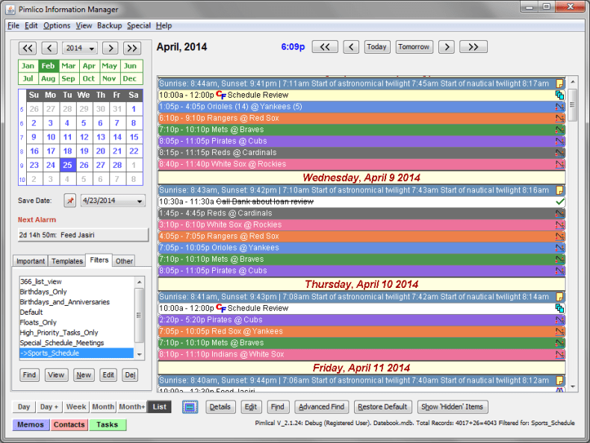
Task: Click the Tomorrow button
Action: pyautogui.click(x=414, y=47)
